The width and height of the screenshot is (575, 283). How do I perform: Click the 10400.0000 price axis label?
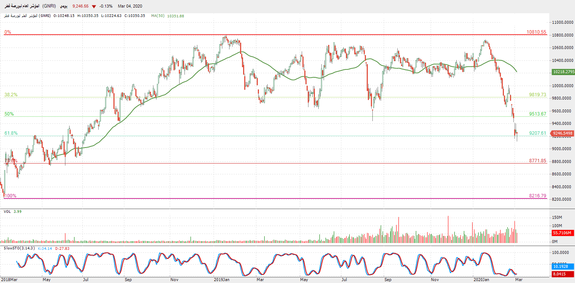[x=563, y=60]
